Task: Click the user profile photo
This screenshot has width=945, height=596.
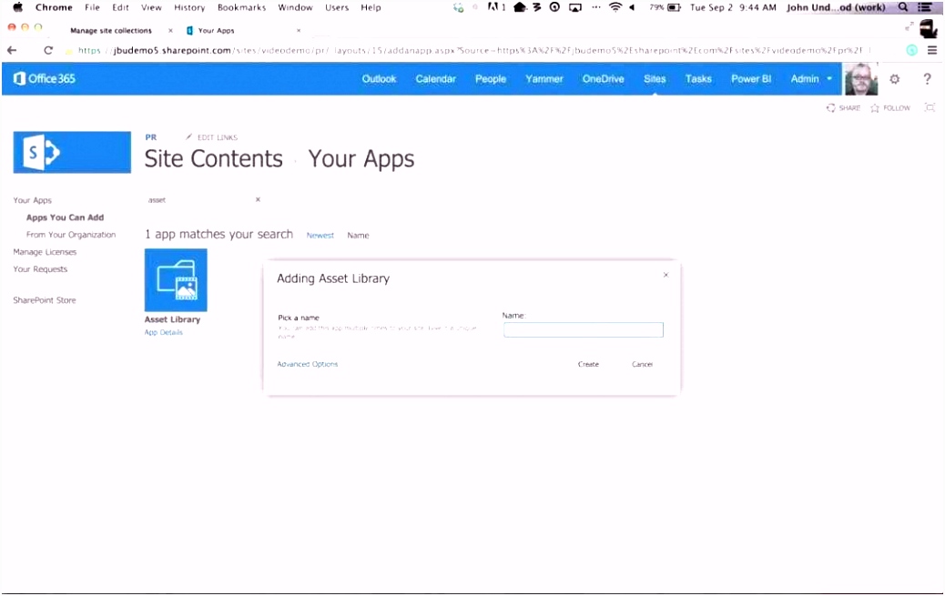Action: point(860,79)
